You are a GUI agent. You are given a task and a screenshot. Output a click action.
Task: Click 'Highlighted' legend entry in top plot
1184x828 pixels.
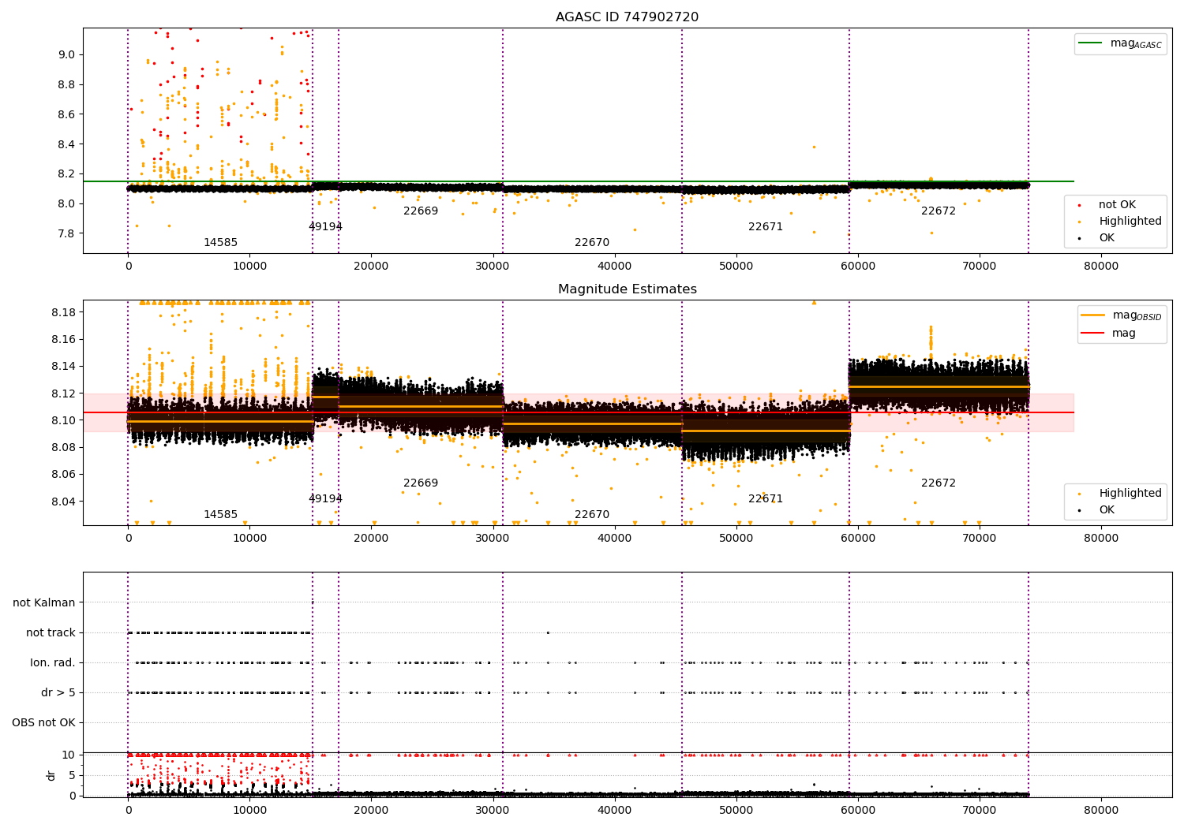click(x=1120, y=222)
